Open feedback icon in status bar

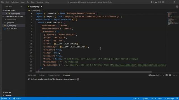[x=177, y=99]
